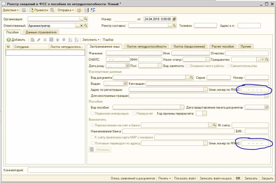Open calendar for passport Выдан date
This screenshot has height=183, width=276.
click(126, 84)
